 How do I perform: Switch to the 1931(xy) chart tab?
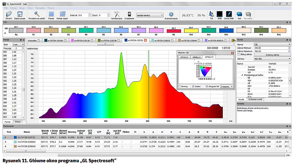tap(183, 57)
